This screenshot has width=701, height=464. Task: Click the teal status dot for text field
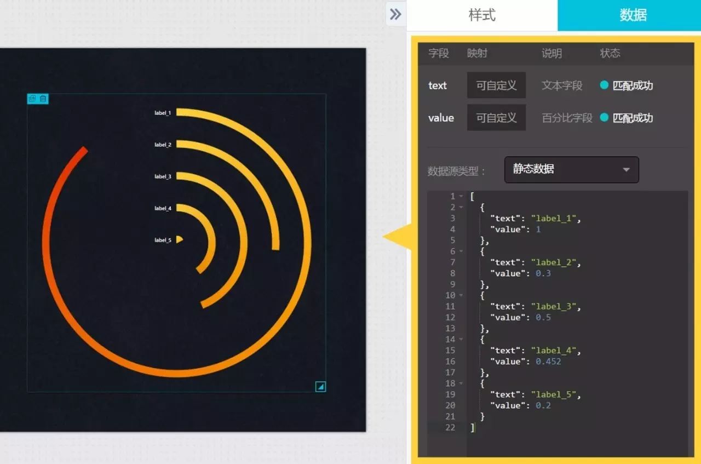coord(604,85)
